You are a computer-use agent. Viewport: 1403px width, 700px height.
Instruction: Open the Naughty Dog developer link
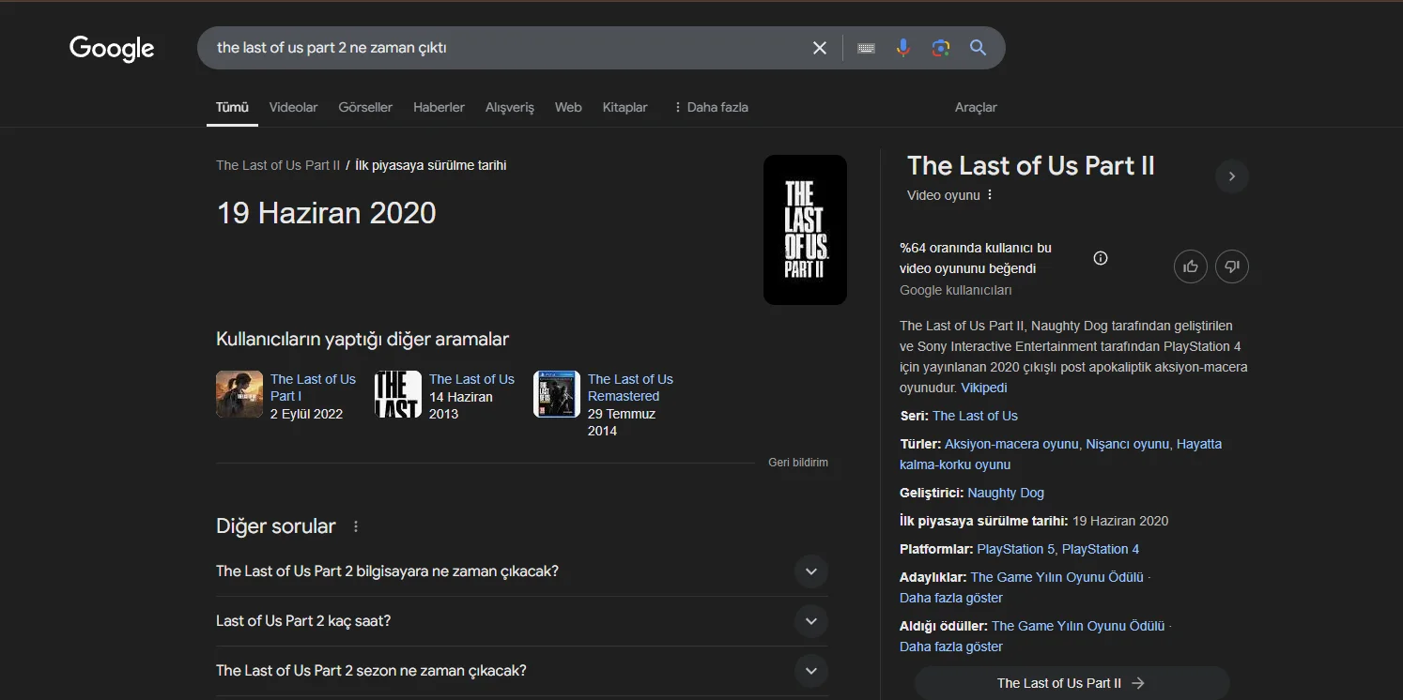[1006, 493]
